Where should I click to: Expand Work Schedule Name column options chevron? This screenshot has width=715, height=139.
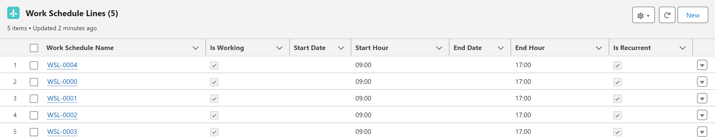tap(195, 48)
